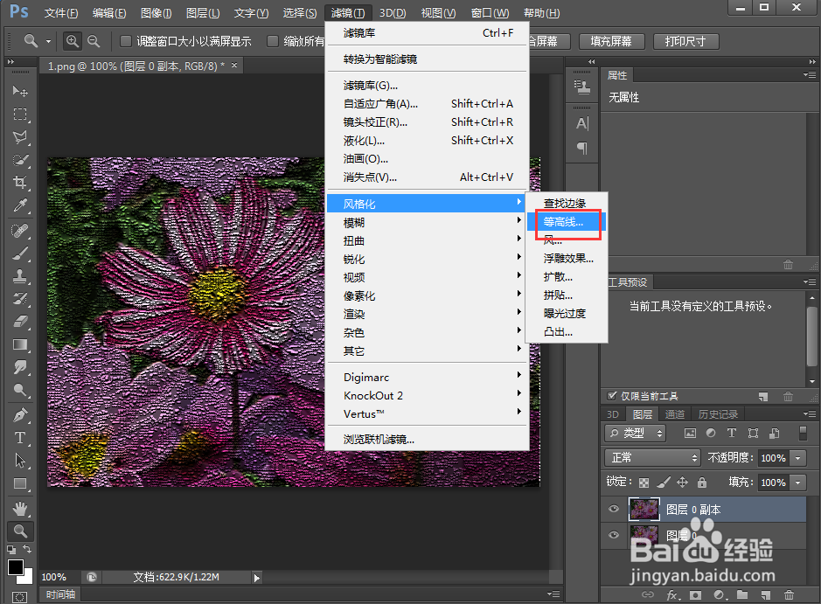
Task: Toggle lock transparent pixels
Action: tap(644, 483)
